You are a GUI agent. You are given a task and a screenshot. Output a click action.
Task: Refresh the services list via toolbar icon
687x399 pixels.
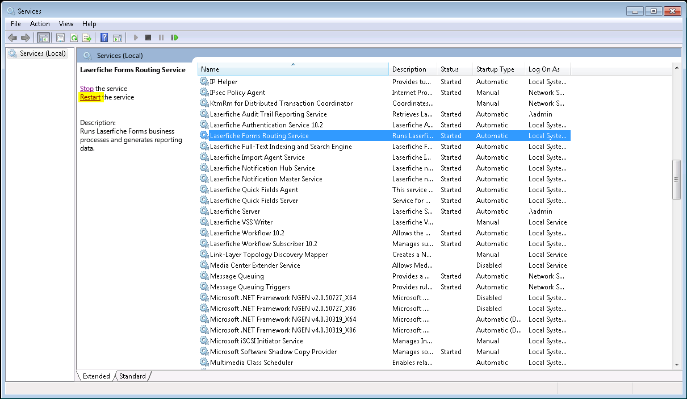pyautogui.click(x=74, y=38)
